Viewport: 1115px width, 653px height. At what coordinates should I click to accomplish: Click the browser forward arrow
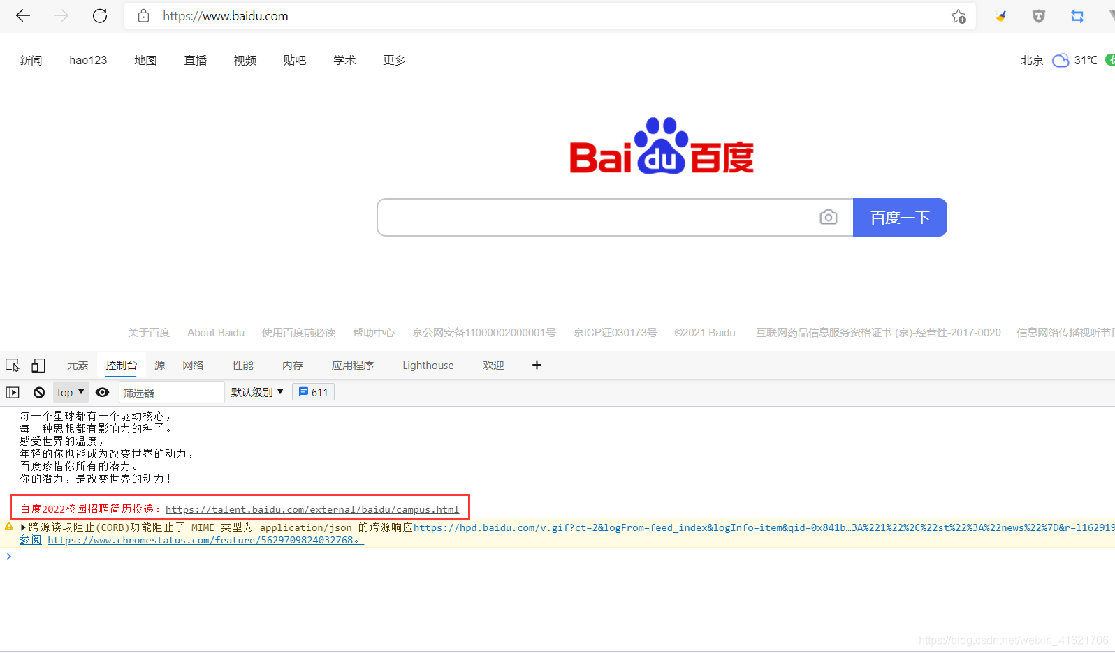[61, 16]
